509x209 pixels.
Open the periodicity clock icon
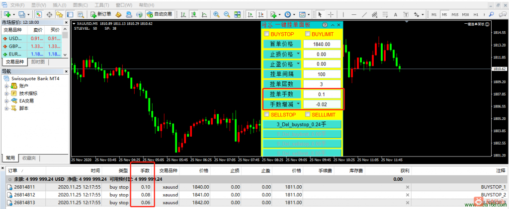pyautogui.click(x=288, y=14)
